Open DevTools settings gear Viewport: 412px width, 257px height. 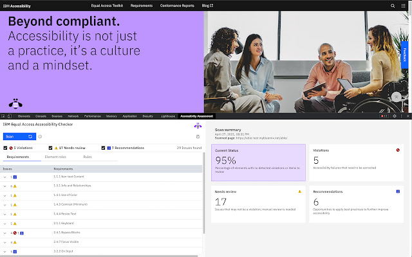point(395,116)
